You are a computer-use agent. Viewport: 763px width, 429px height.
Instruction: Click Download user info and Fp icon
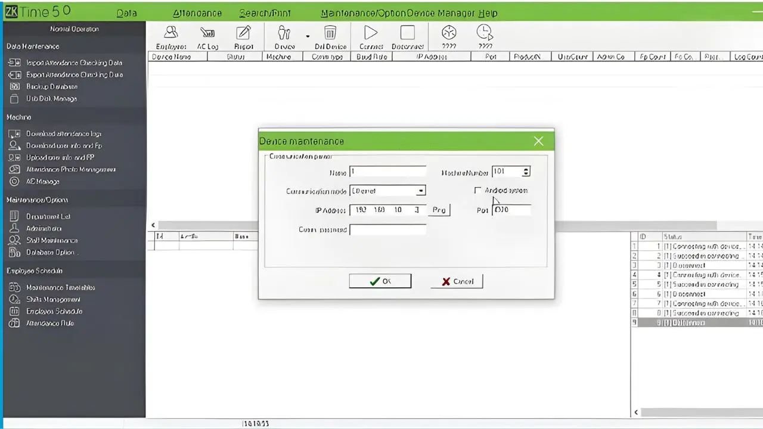[15, 146]
